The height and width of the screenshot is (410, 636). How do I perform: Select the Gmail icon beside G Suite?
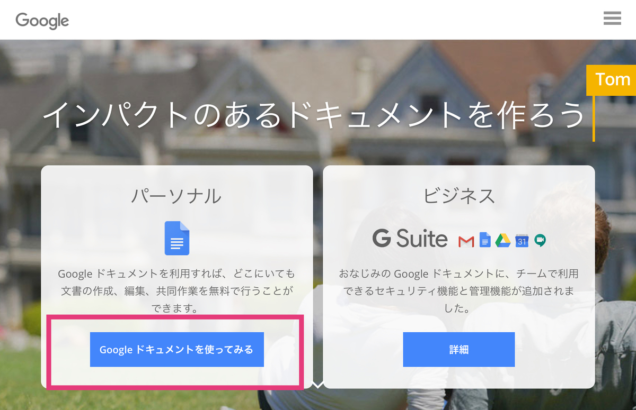click(466, 242)
